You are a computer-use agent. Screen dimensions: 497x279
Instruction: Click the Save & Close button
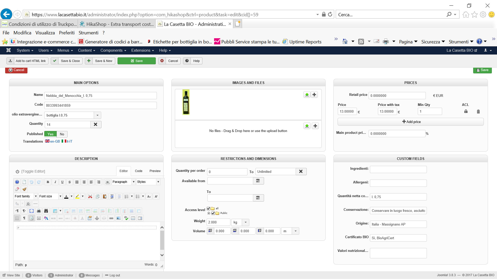[67, 61]
